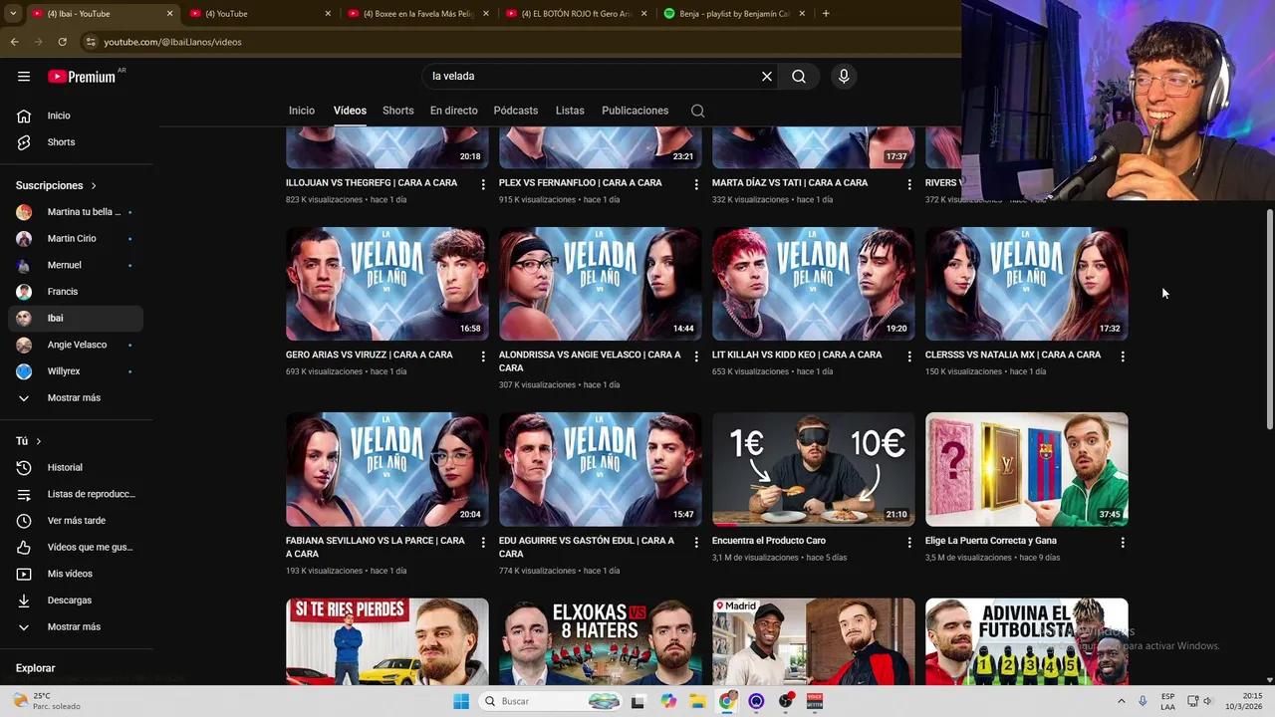Open Edu Aguirre vs Gastón Edul video title

587,547
